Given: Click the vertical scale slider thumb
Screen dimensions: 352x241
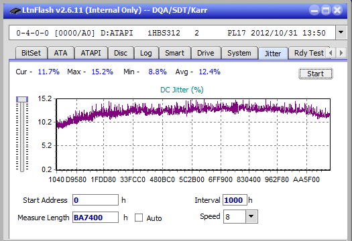Looking at the screenshot, I should pos(22,99).
